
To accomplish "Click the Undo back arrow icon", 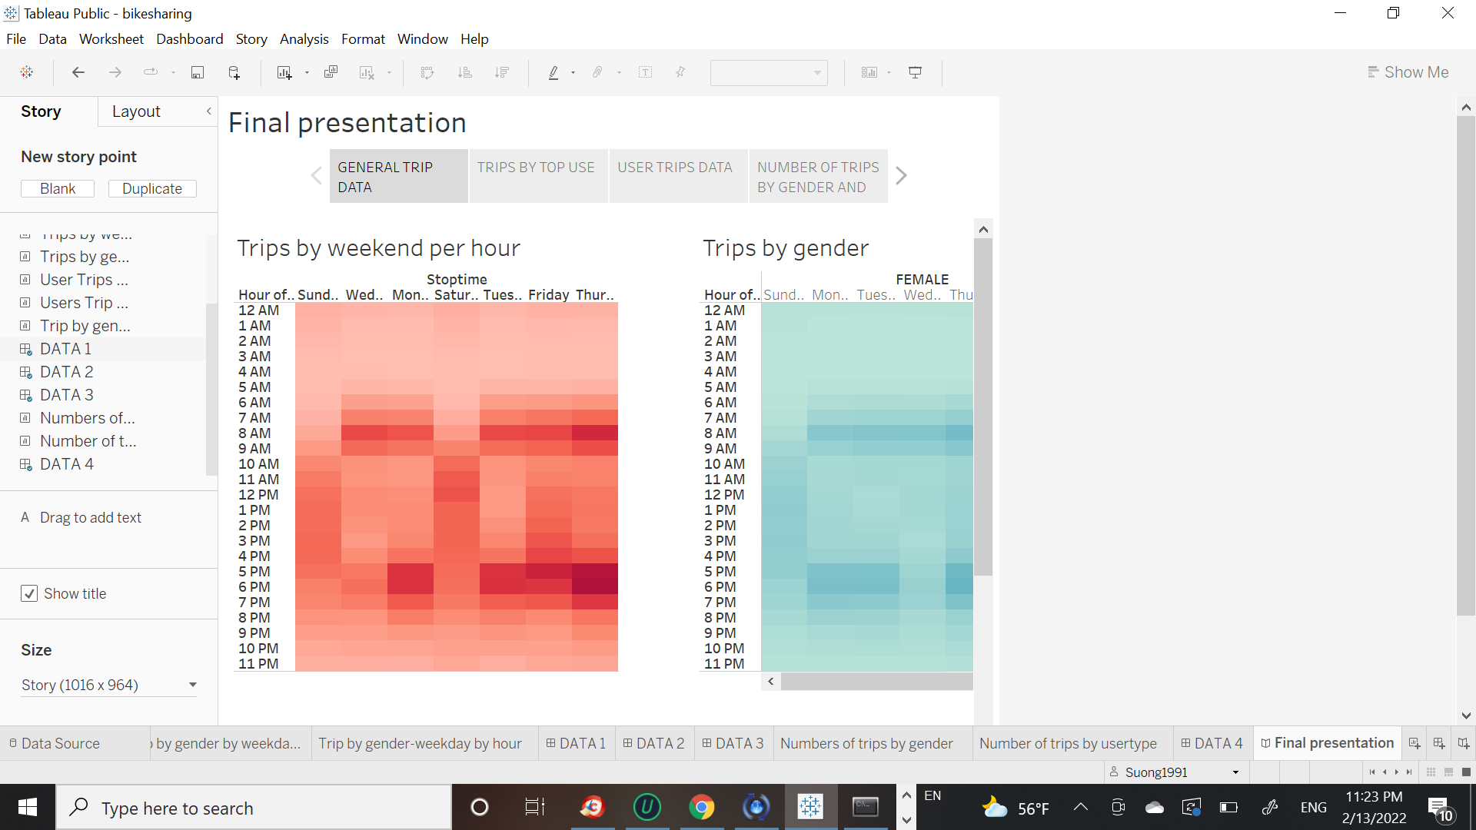I will tap(78, 72).
